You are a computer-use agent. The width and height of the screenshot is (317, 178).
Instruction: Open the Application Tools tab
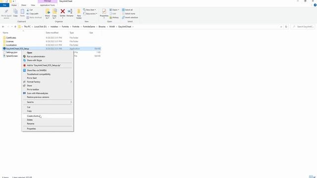[x=48, y=5]
